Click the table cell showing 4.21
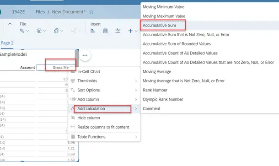The width and height of the screenshot is (279, 166). click(x=71, y=148)
